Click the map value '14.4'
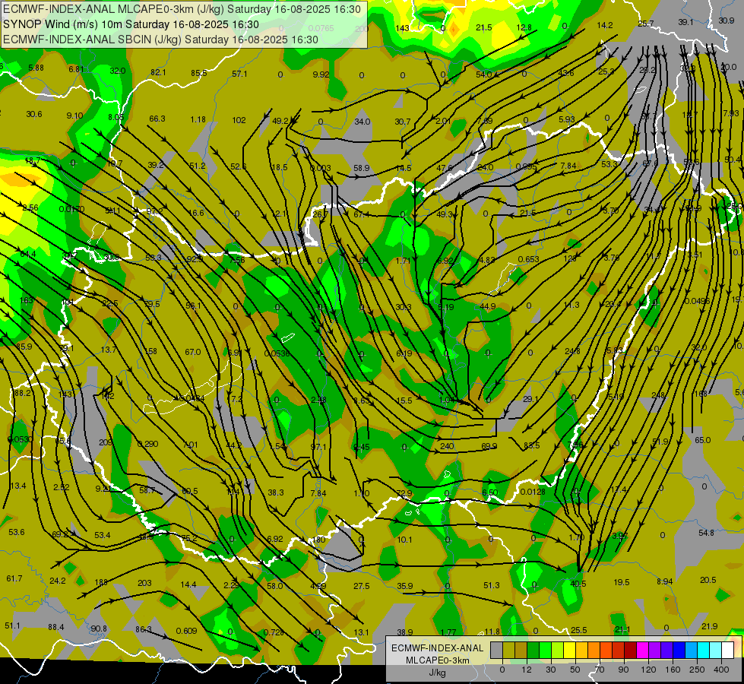Viewport: 744px width, 684px height. [x=188, y=584]
